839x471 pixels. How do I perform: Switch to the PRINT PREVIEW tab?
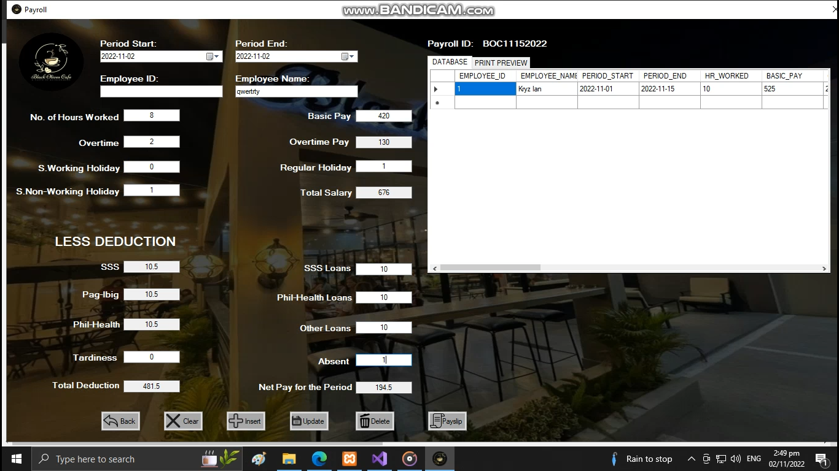[x=501, y=63]
